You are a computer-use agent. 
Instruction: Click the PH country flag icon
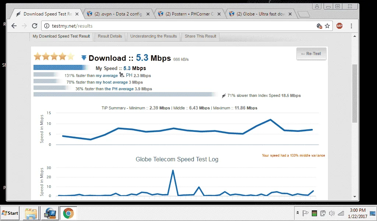point(122,75)
